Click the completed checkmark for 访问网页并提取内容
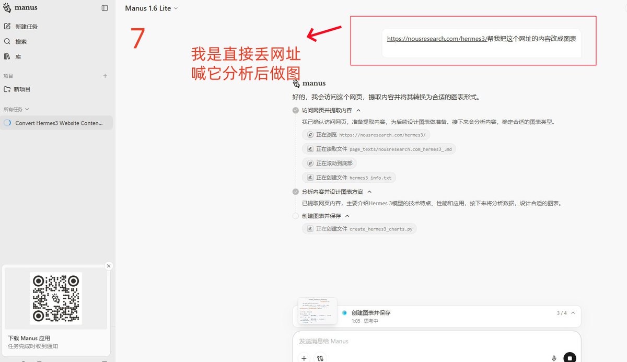The height and width of the screenshot is (362, 627). [296, 111]
